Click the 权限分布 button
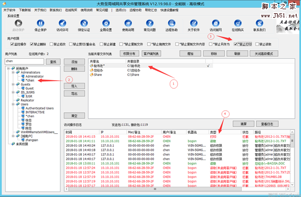 (129, 54)
